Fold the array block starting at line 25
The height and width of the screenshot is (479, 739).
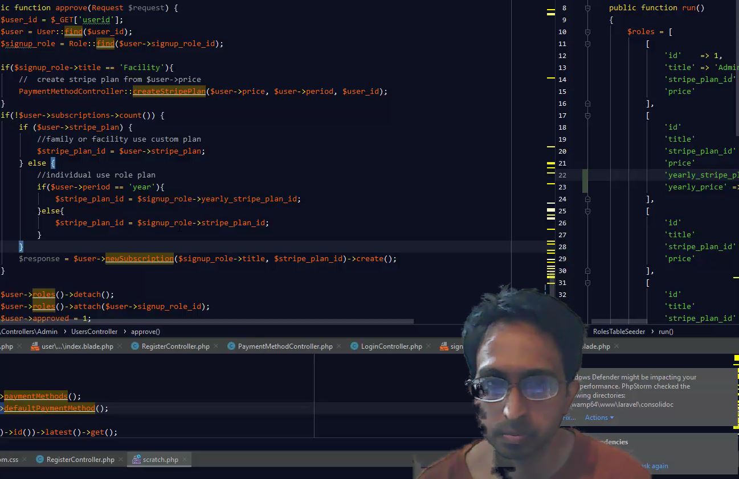tap(587, 211)
